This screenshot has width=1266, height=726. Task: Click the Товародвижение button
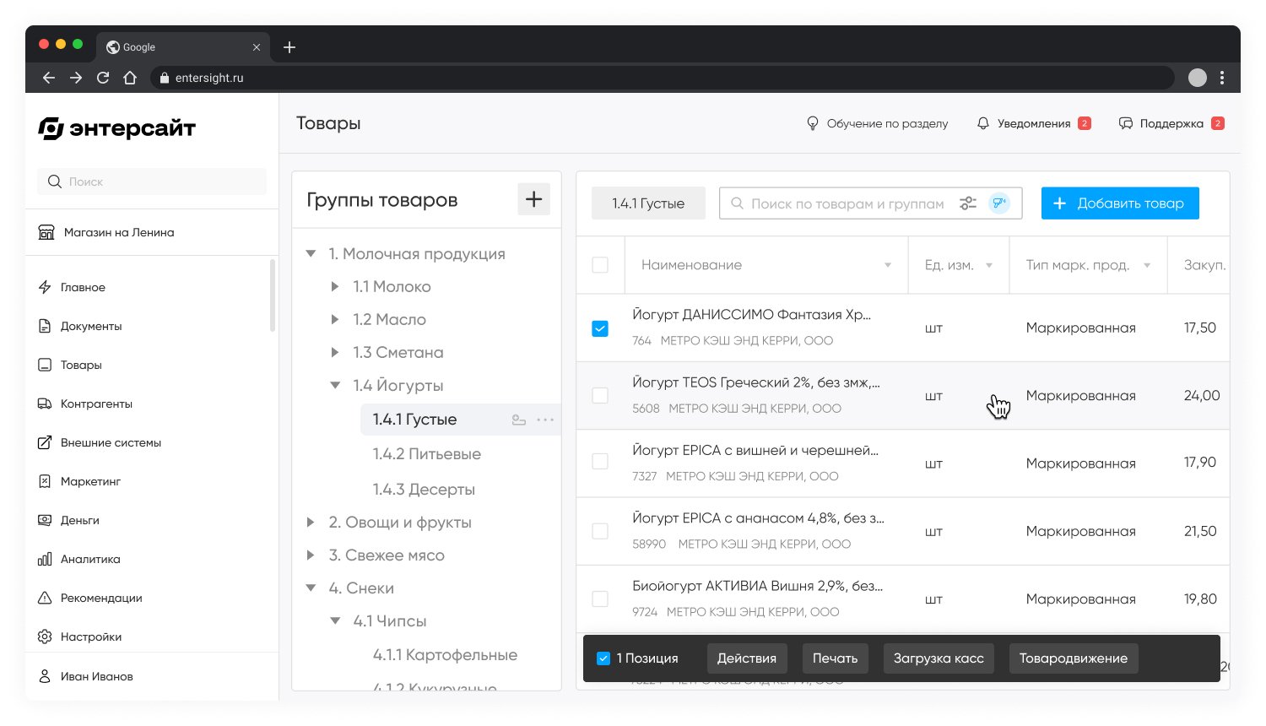(1074, 658)
